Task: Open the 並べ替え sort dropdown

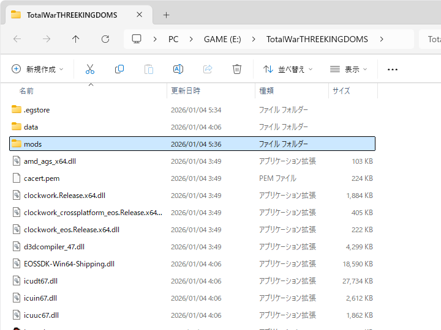Action: pos(288,69)
